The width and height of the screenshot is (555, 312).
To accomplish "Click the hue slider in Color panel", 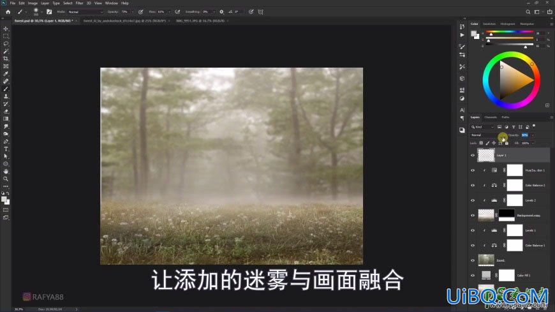I will pyautogui.click(x=509, y=33).
